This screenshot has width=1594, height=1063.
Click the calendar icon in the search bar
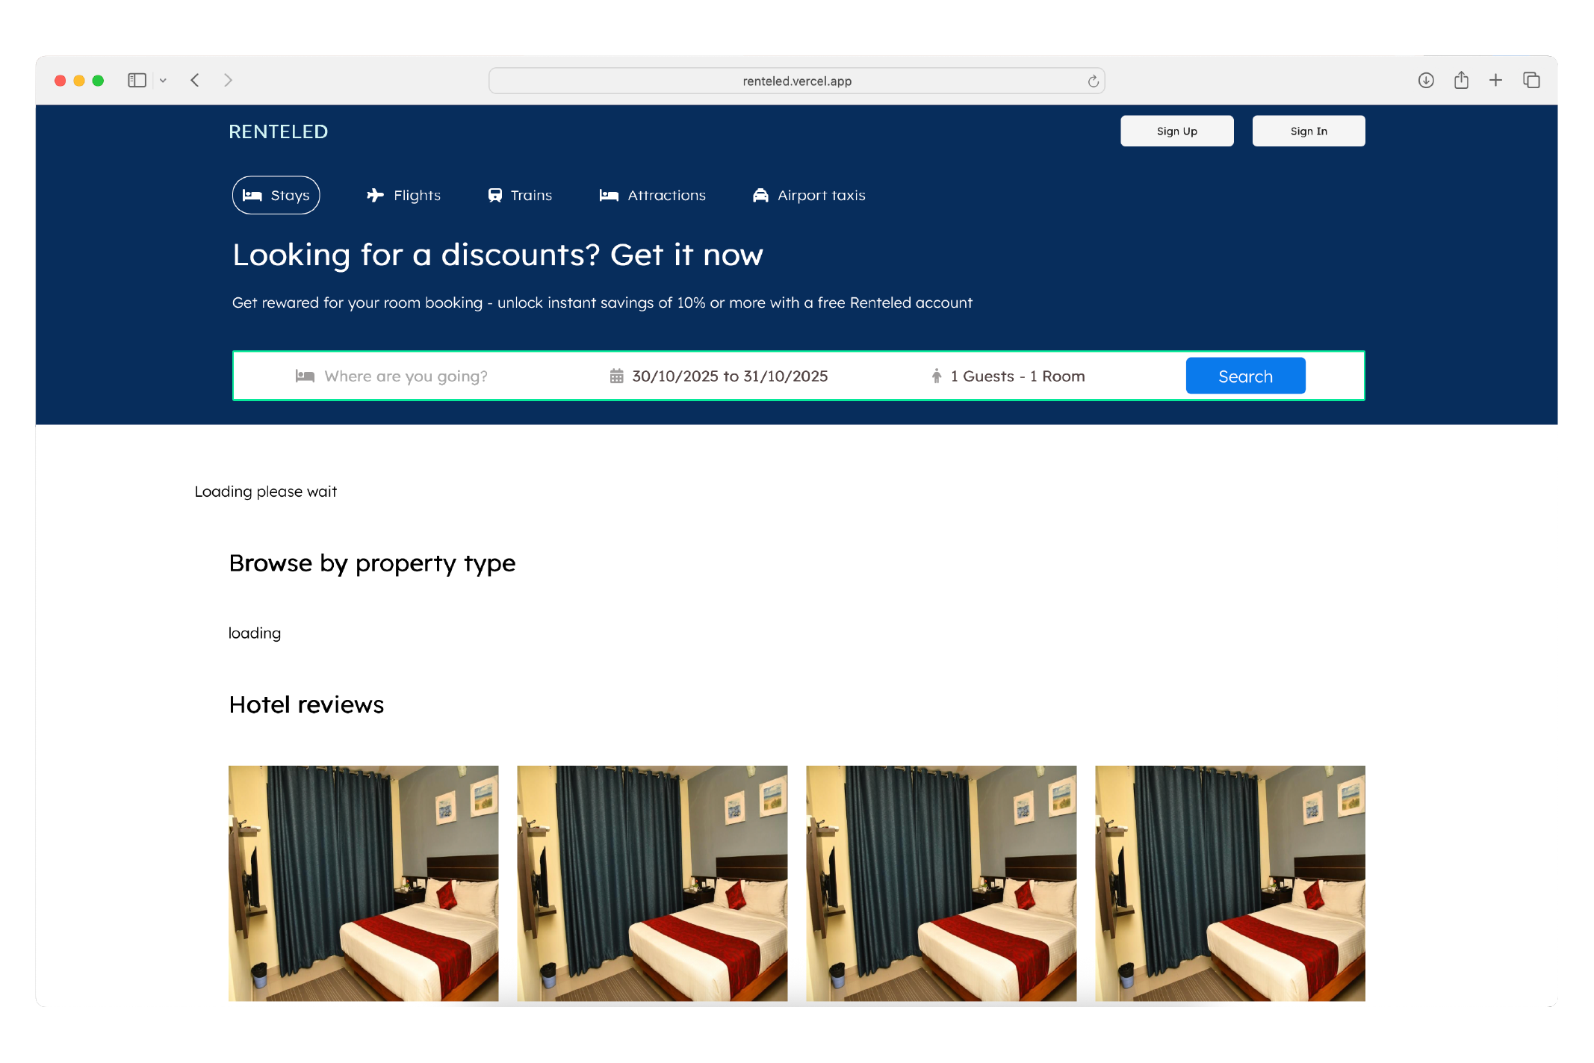[615, 376]
